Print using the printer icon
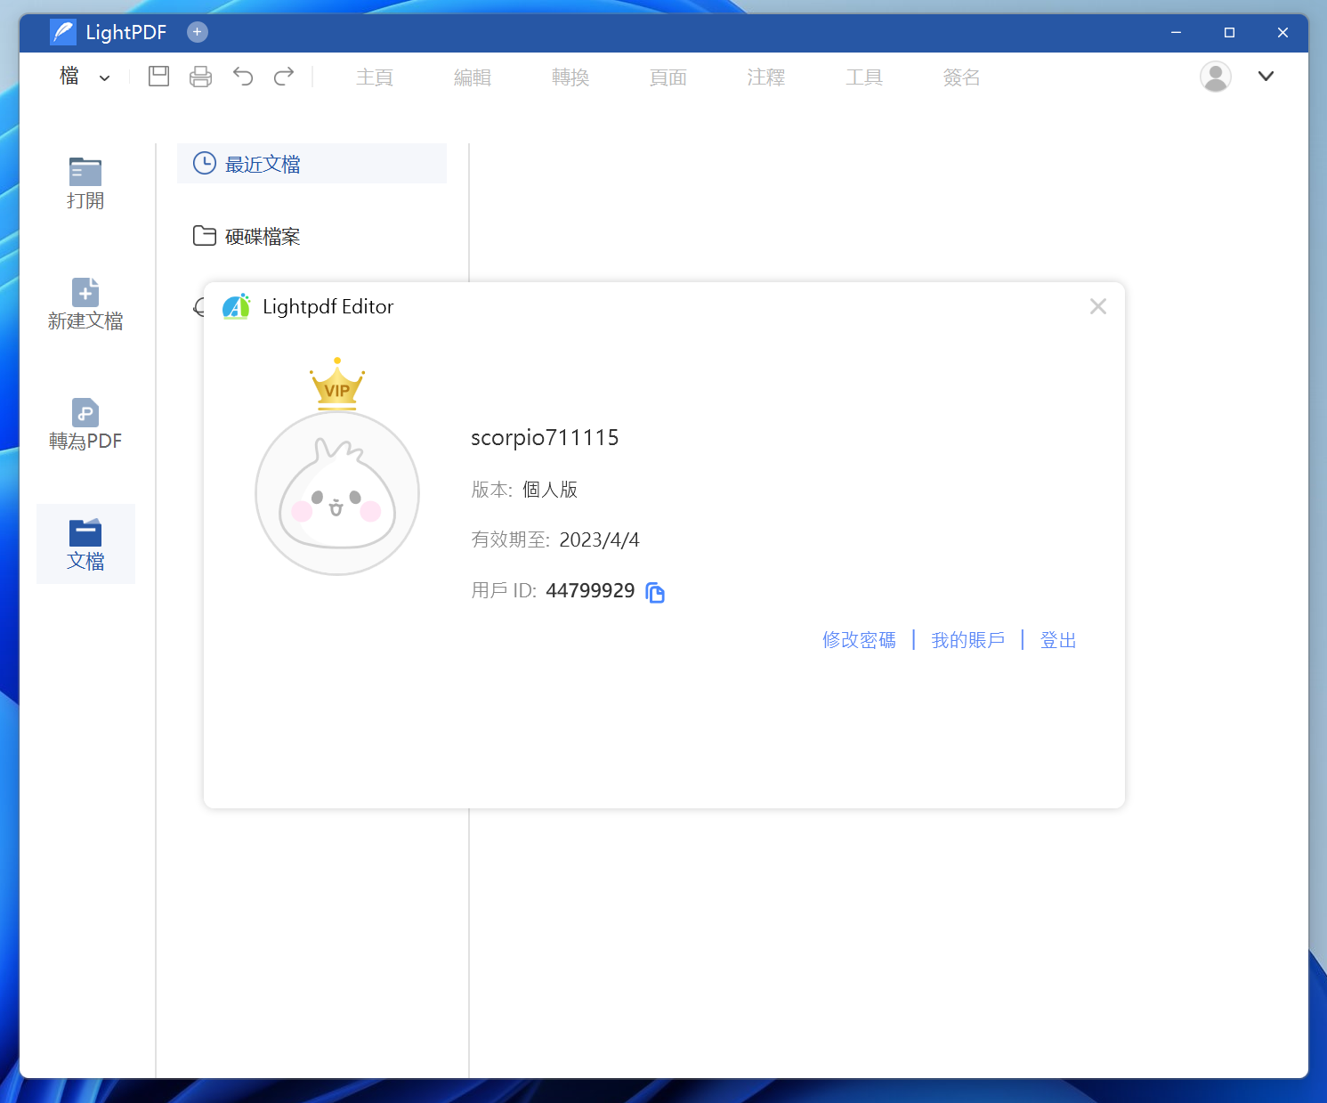Viewport: 1327px width, 1103px height. click(x=201, y=77)
